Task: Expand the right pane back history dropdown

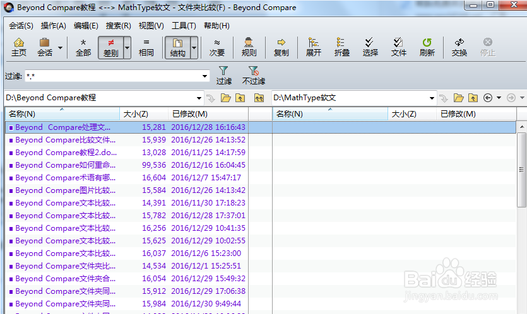Action: 499,98
